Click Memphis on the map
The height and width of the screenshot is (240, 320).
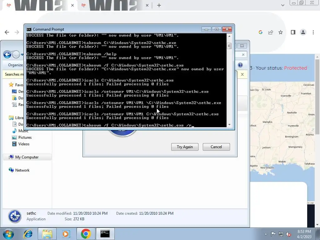pos(267,122)
